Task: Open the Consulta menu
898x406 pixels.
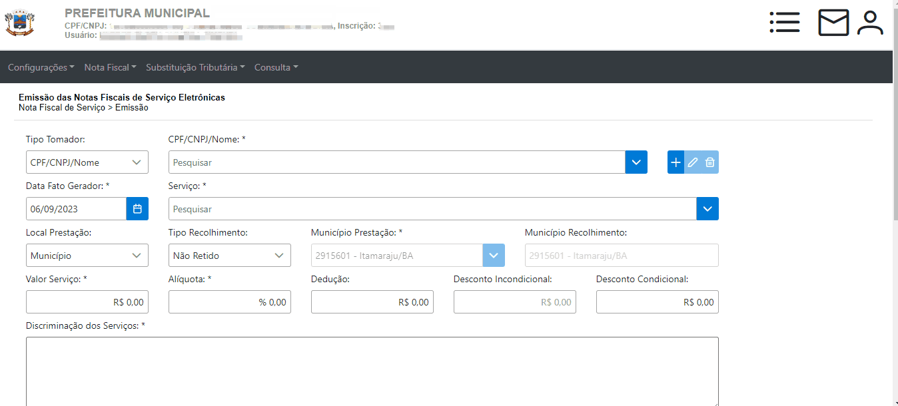Action: pyautogui.click(x=276, y=67)
